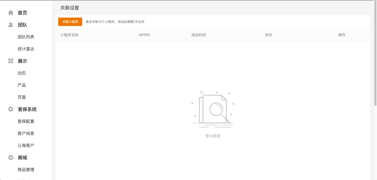Open 客保配置 settings
This screenshot has width=377, height=180.
[26, 121]
